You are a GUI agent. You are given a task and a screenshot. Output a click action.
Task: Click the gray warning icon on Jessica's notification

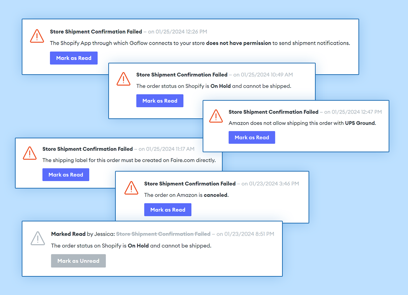click(x=38, y=238)
